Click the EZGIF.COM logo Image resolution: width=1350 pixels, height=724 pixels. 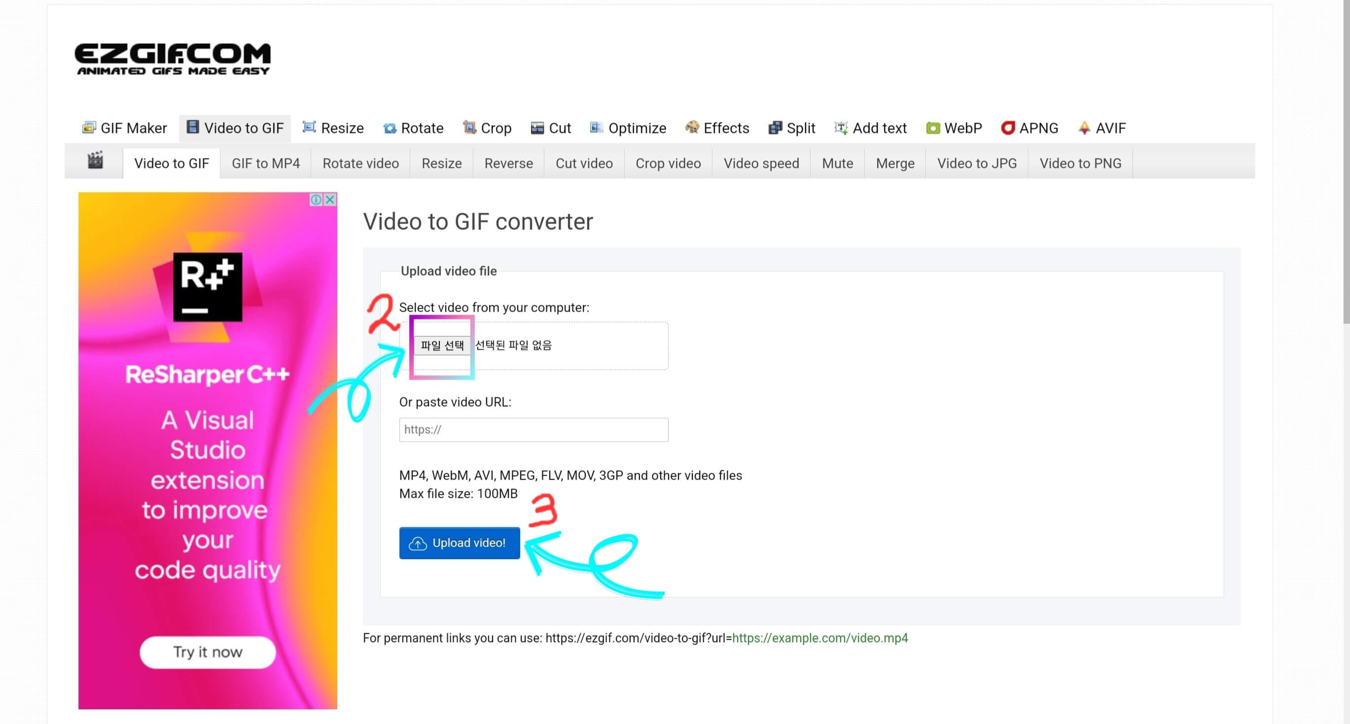point(173,59)
